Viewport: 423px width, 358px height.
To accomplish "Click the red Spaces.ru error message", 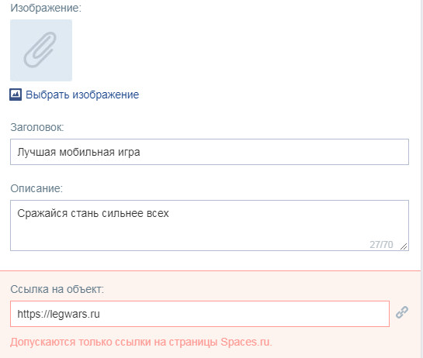I will point(141,342).
